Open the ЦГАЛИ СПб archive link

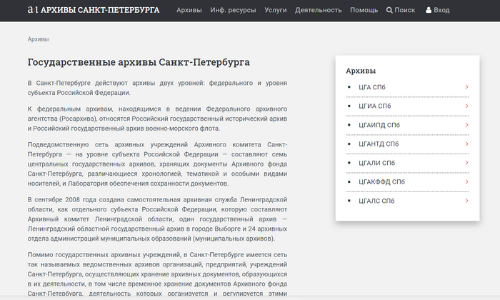[376, 163]
